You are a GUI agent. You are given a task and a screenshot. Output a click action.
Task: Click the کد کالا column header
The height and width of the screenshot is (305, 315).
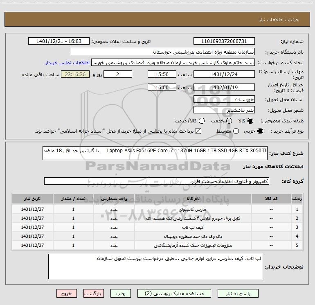(271, 199)
